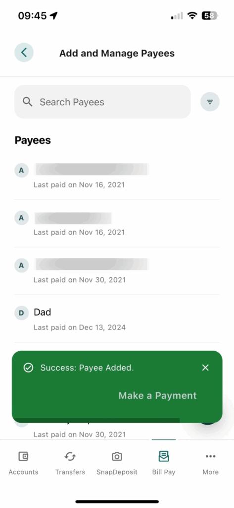
Task: Tap Make a Payment link
Action: tap(157, 395)
